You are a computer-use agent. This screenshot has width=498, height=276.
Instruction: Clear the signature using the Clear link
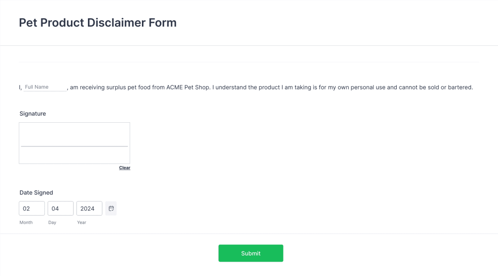tap(124, 167)
